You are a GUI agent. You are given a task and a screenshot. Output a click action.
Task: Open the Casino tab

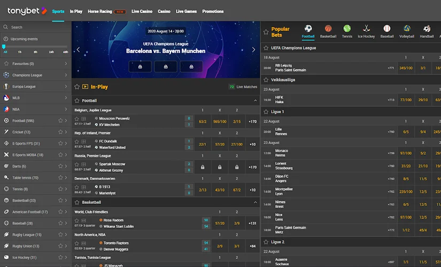click(164, 12)
